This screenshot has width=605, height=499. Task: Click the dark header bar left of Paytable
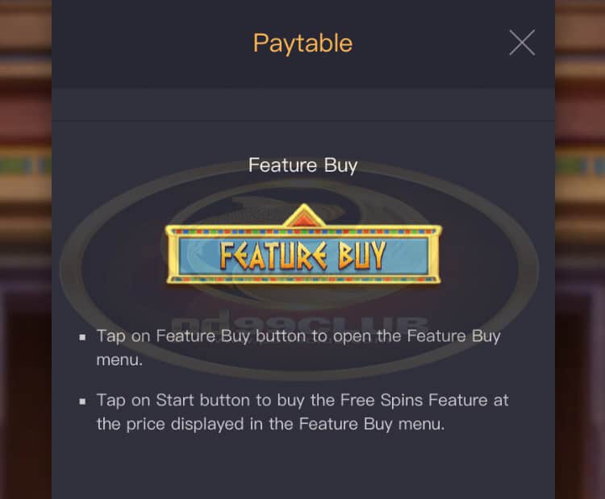[151, 44]
